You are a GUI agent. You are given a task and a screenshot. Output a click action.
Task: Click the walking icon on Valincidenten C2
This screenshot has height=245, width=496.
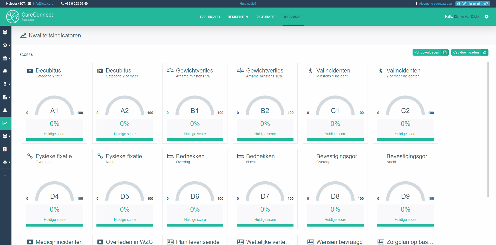click(381, 70)
